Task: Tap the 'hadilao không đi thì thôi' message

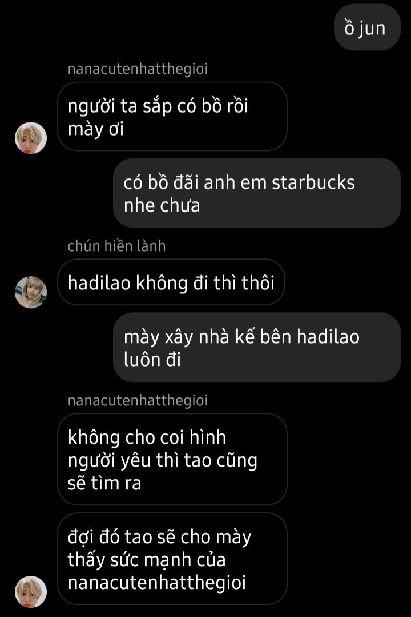Action: 171,282
